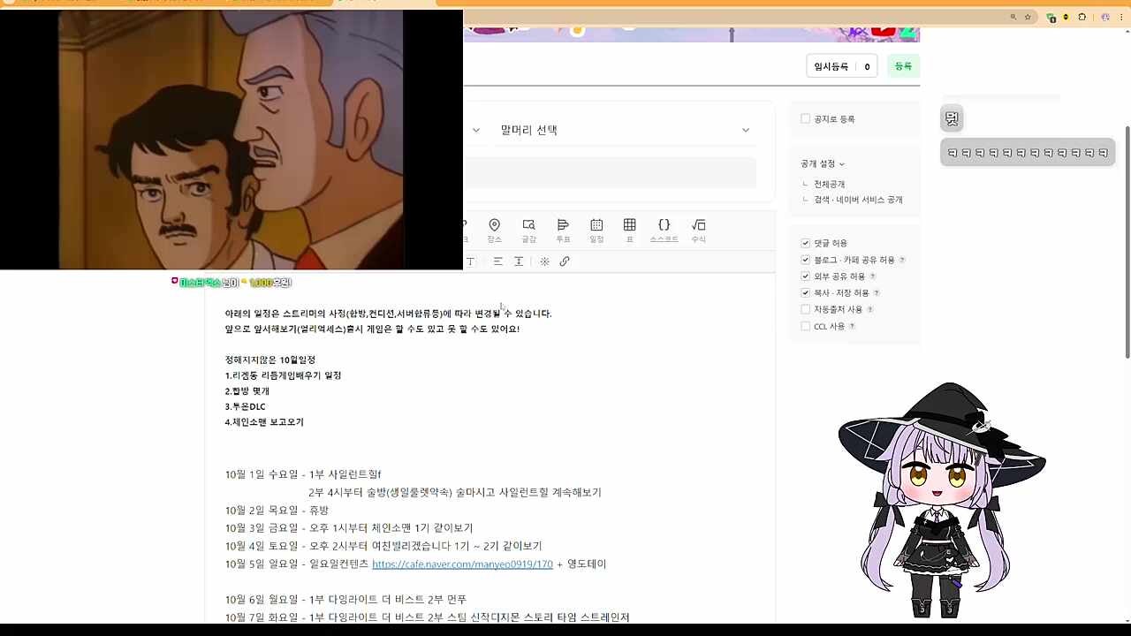Image resolution: width=1131 pixels, height=636 pixels.
Task: Click help icon beside 복사·저장 허용
Action: click(877, 293)
